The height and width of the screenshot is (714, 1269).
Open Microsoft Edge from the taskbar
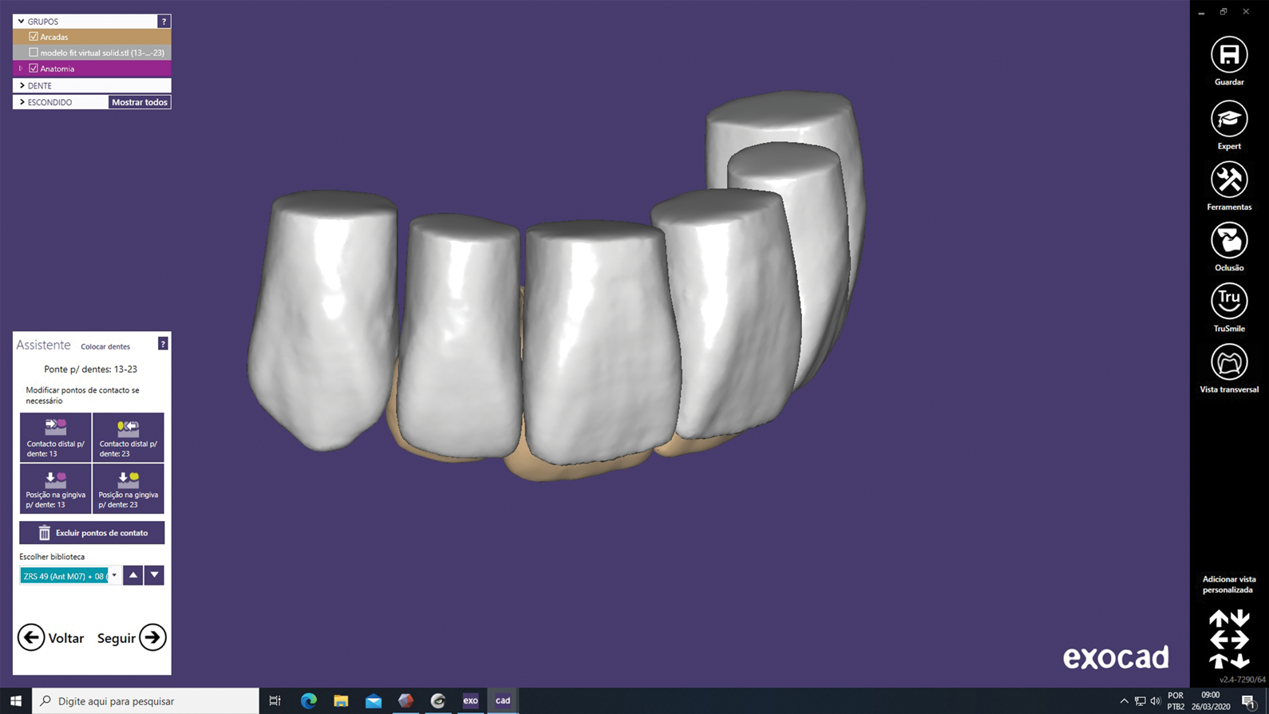(308, 700)
